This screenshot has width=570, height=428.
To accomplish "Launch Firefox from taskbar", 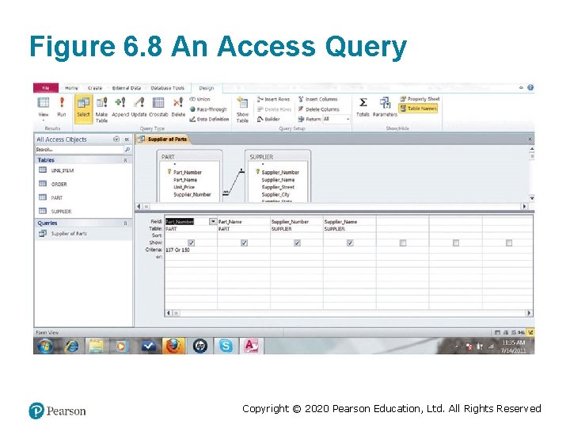I will point(173,346).
